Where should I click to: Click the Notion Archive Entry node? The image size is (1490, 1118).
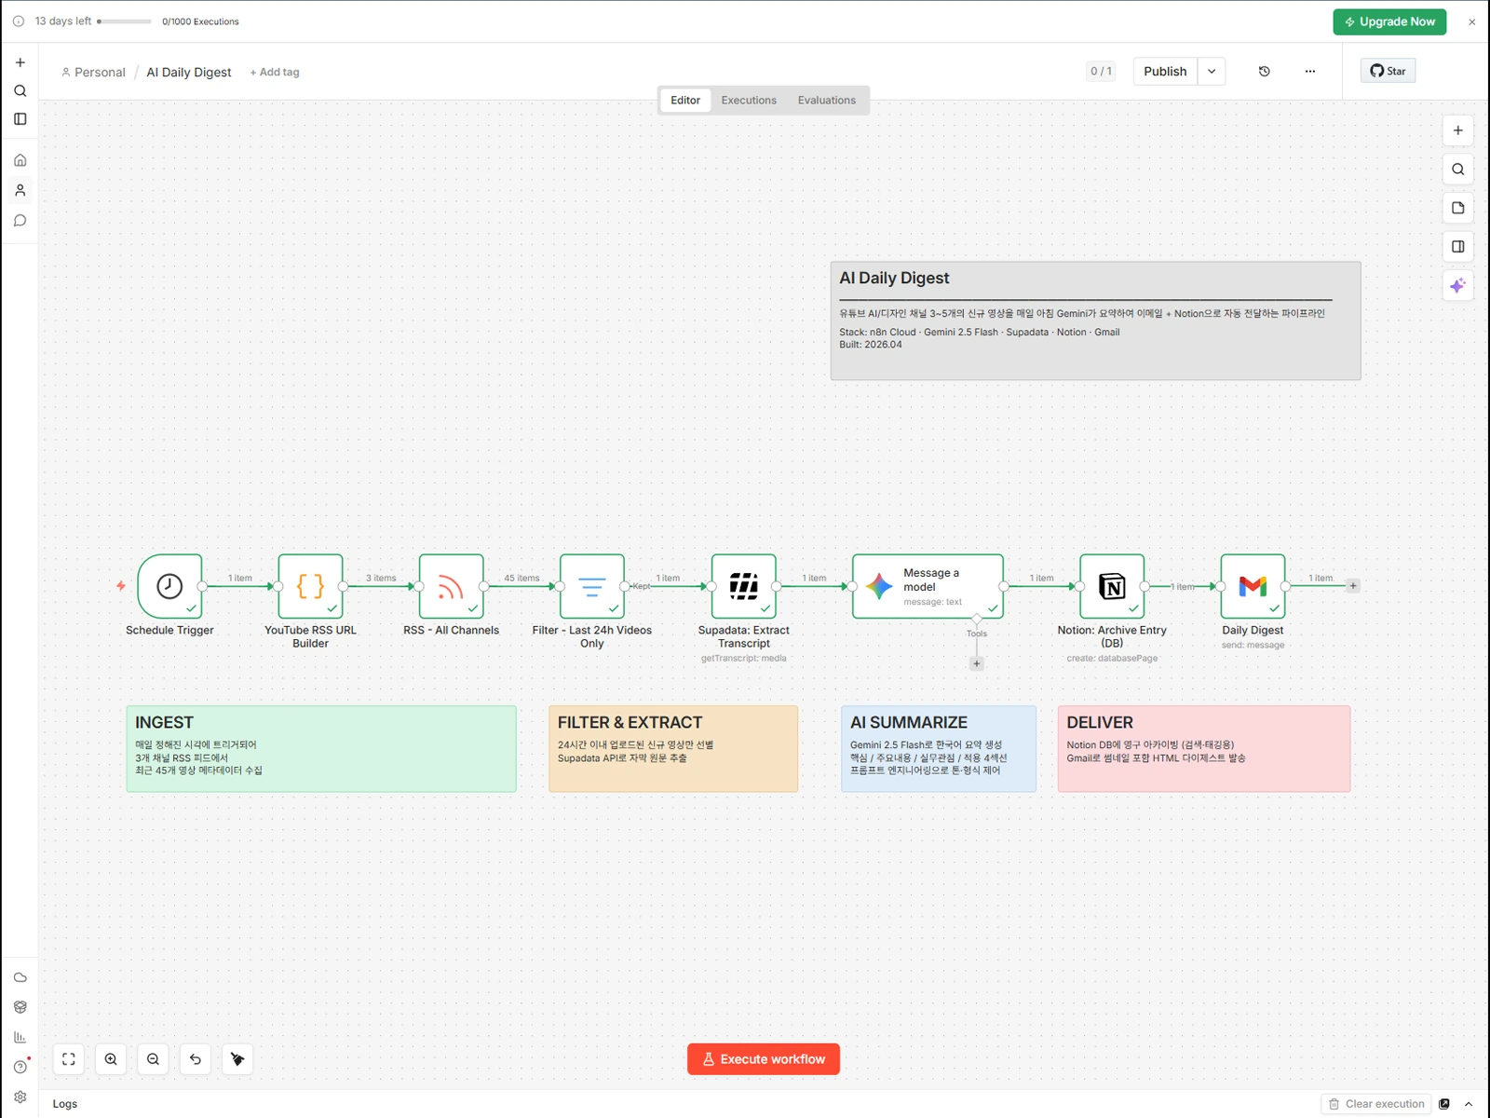1112,586
